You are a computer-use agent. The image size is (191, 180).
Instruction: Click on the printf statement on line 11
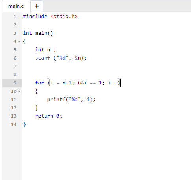coord(71,99)
